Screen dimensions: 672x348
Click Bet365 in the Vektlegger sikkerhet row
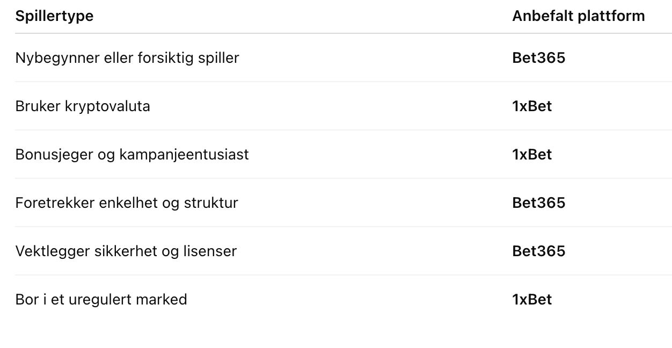538,251
